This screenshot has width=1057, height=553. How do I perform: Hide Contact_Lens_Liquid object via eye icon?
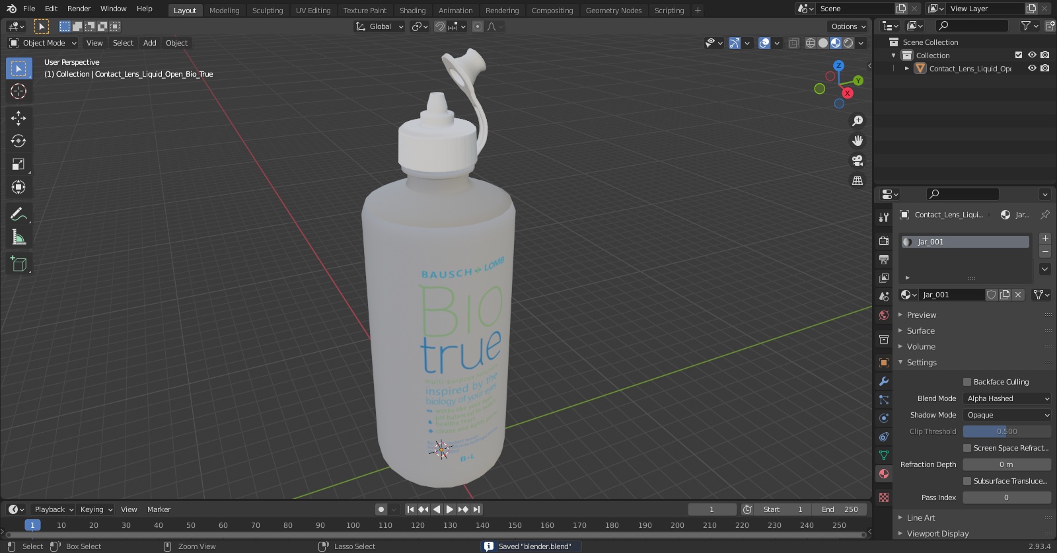(x=1032, y=68)
